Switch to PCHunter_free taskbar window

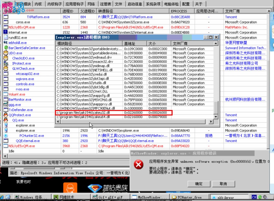(189, 197)
